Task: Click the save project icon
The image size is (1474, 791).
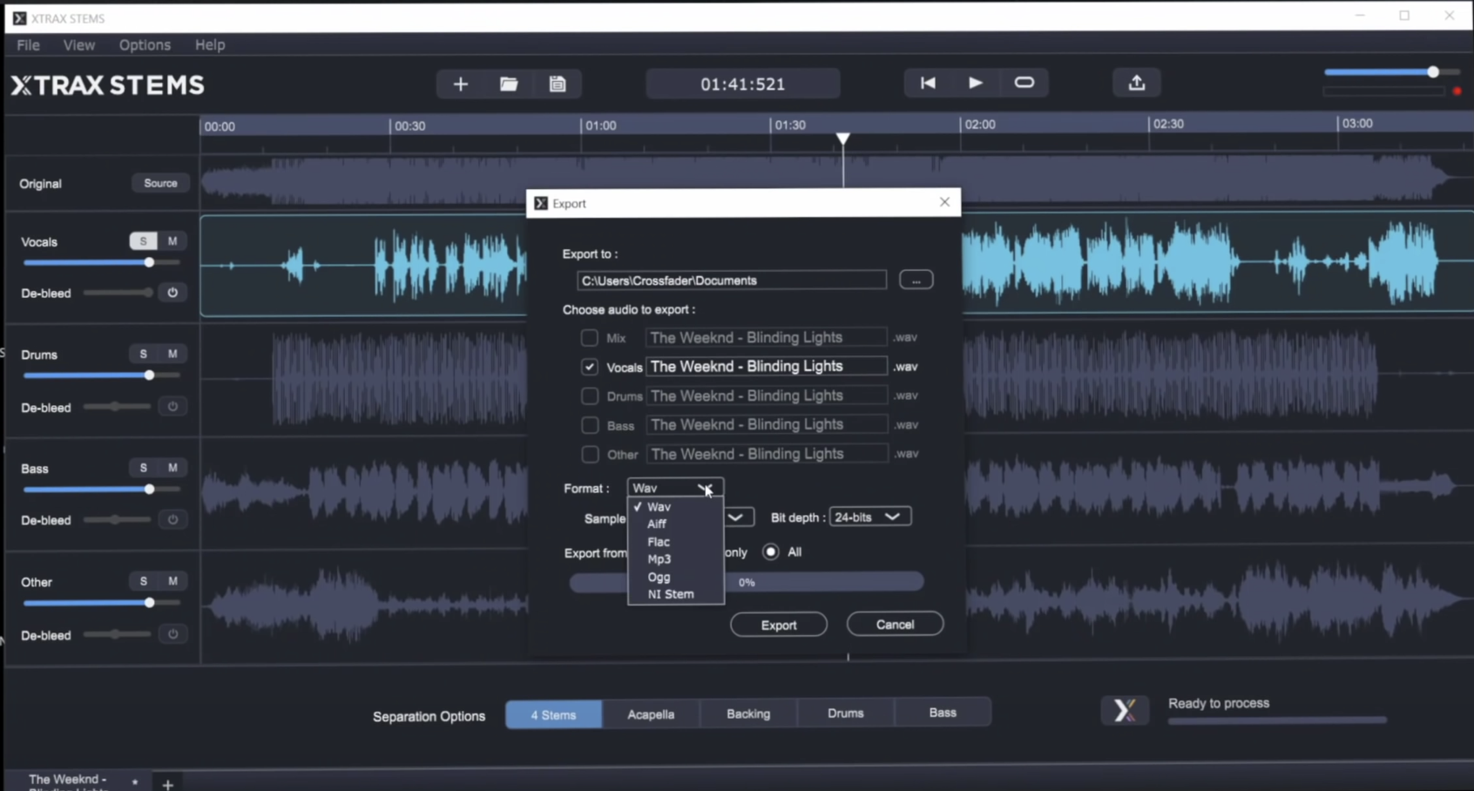Action: coord(558,84)
